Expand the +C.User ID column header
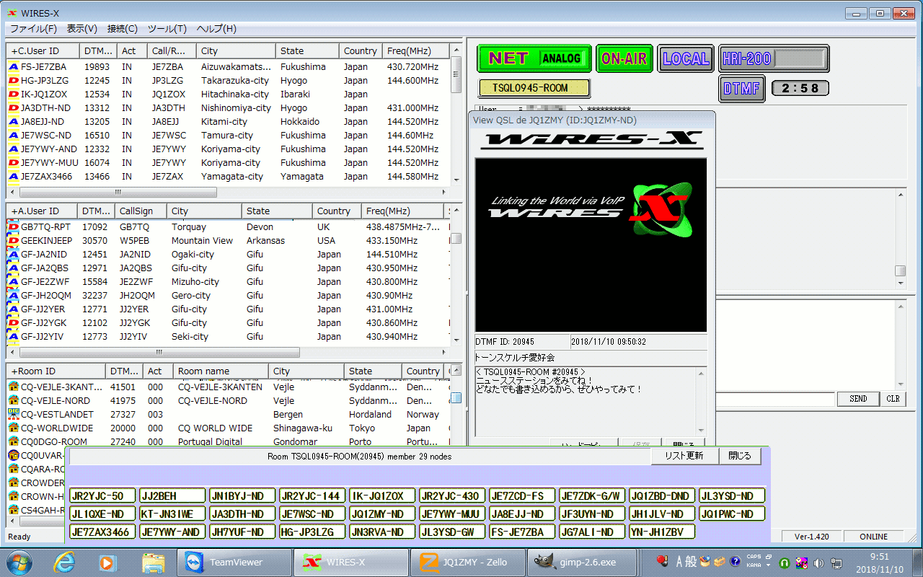Screen dimensions: 923x577 pos(43,51)
